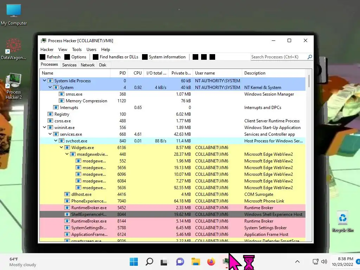This screenshot has height=270, width=360.
Task: Open the View menu
Action: point(63,49)
